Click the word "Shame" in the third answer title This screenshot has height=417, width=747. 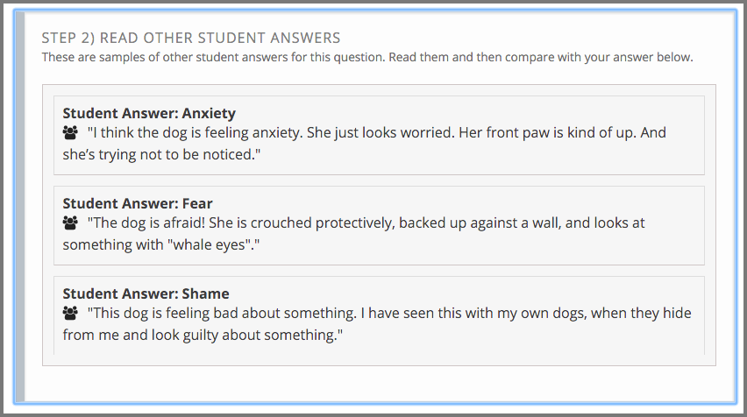(x=205, y=293)
